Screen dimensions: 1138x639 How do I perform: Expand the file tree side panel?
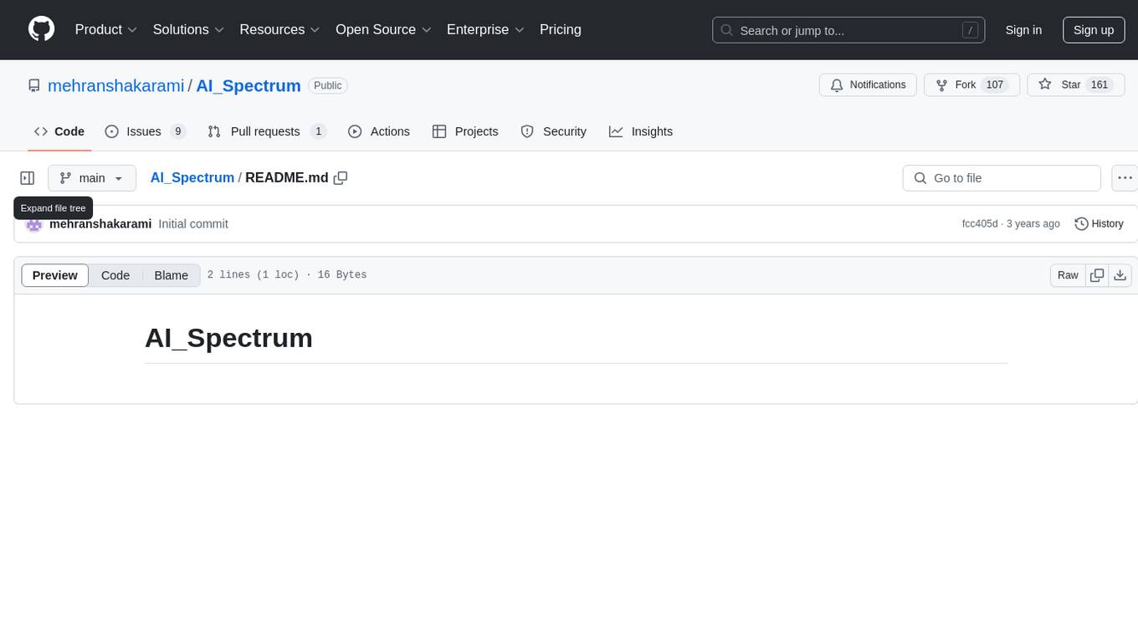coord(28,178)
